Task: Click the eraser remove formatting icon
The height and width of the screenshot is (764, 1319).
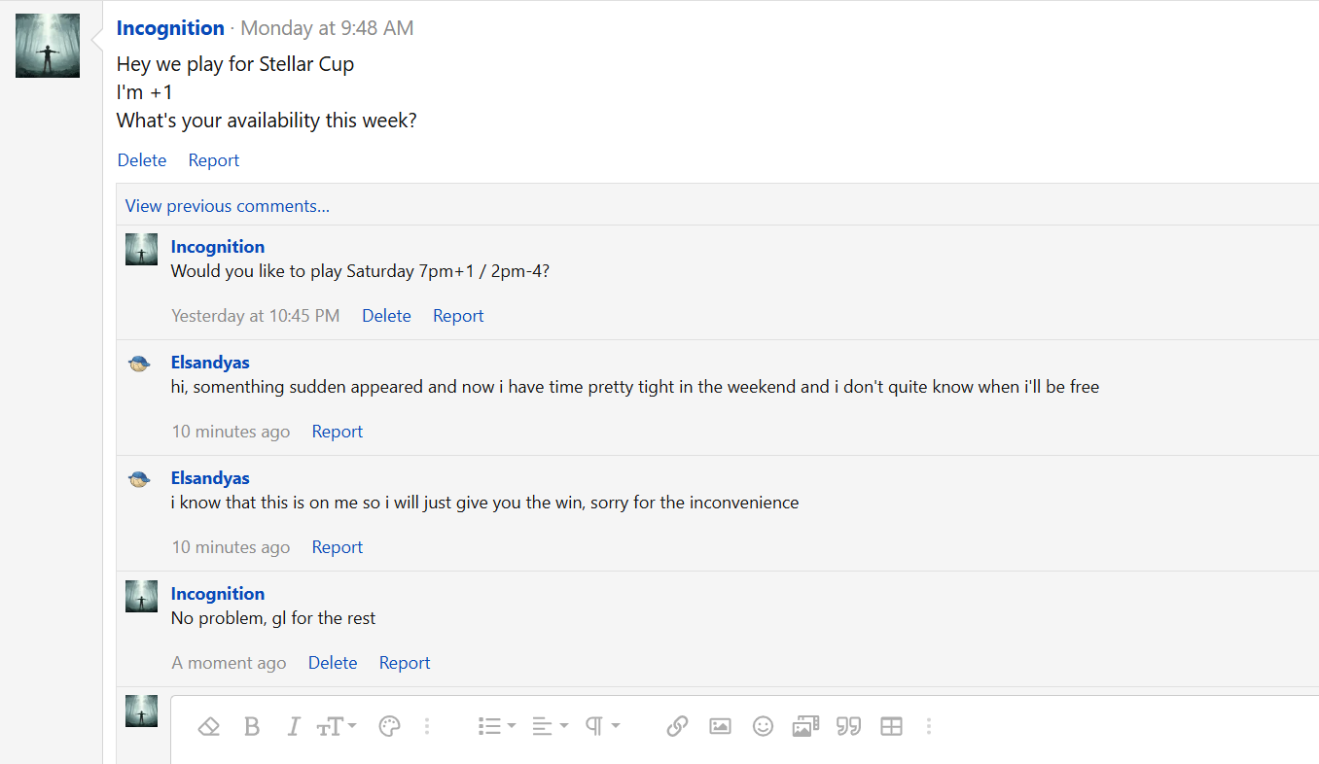Action: [x=208, y=726]
